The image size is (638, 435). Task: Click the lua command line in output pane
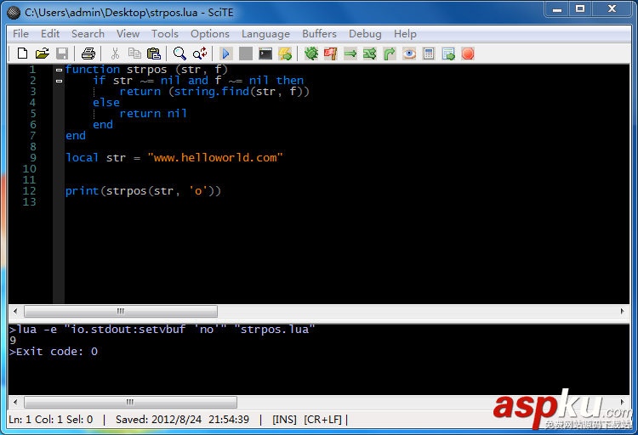162,330
